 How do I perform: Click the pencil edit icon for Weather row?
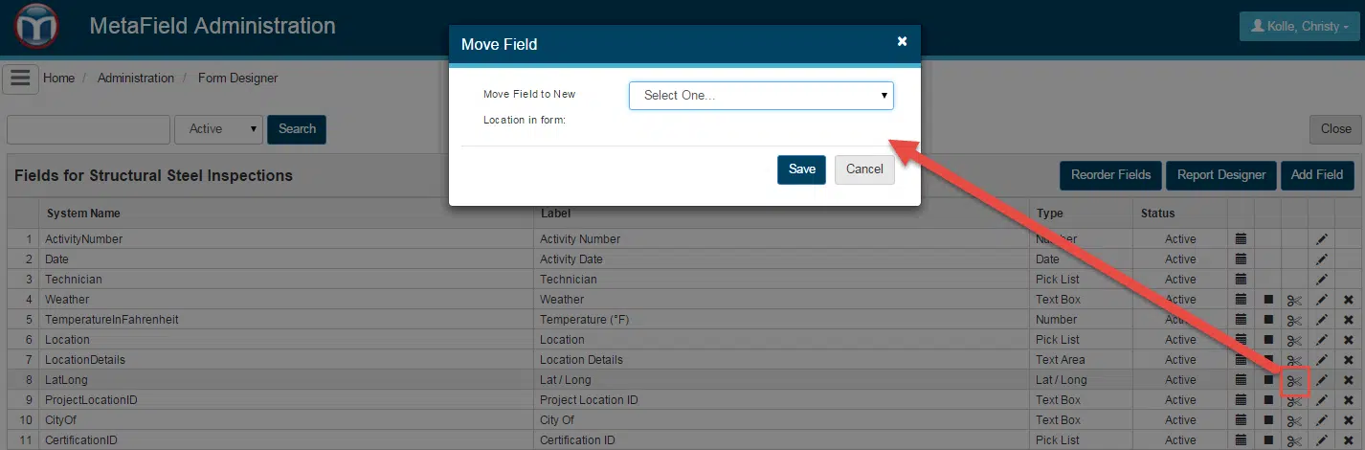tap(1322, 300)
